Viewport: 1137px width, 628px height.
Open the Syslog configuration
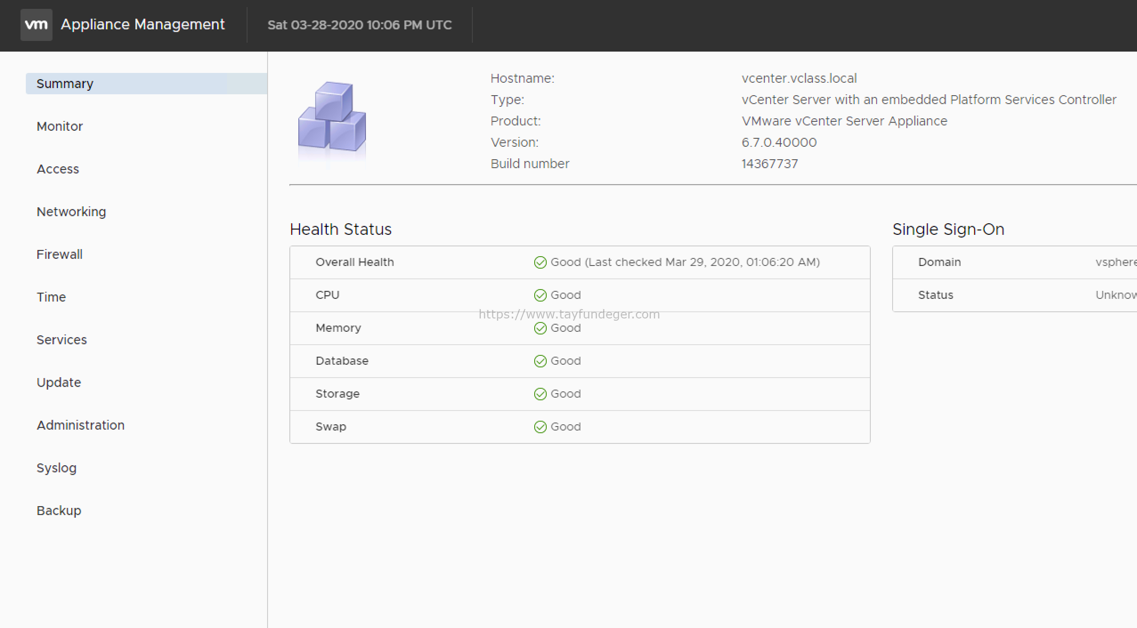pyautogui.click(x=57, y=468)
